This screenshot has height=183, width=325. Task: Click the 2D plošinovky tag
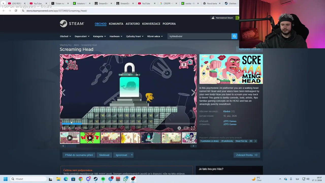click(227, 141)
